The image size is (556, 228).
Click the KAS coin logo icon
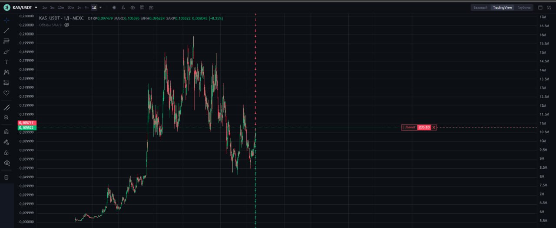(x=7, y=7)
